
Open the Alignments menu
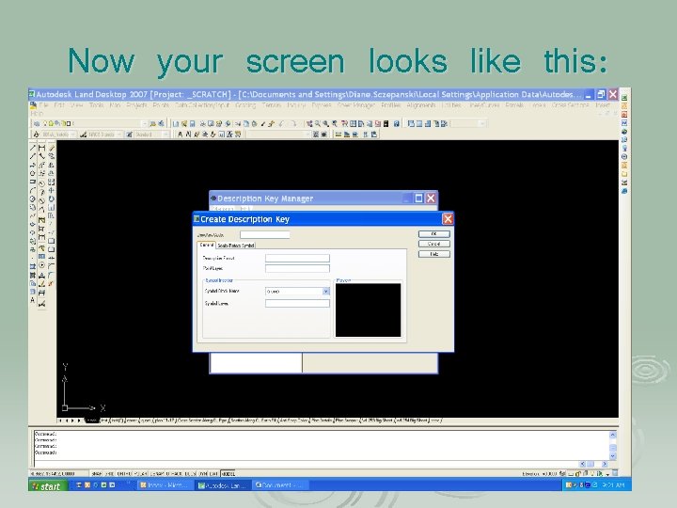pyautogui.click(x=421, y=105)
